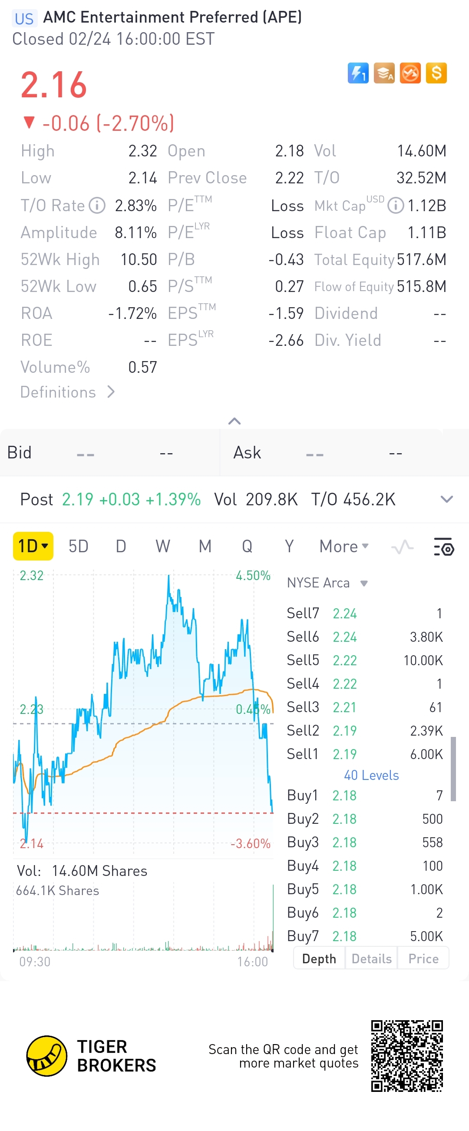
Task: Tap the QR code image
Action: coord(407,1056)
